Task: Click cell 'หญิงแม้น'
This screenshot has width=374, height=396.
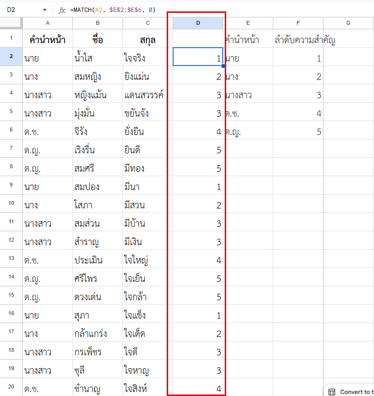Action: pos(98,93)
